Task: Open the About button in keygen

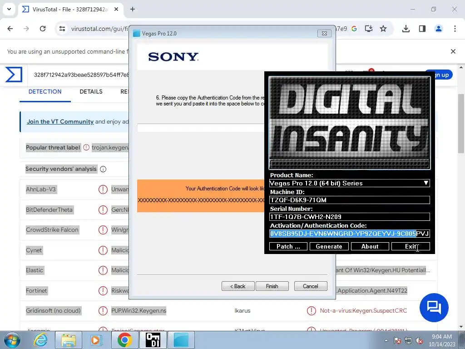Action: point(370,246)
